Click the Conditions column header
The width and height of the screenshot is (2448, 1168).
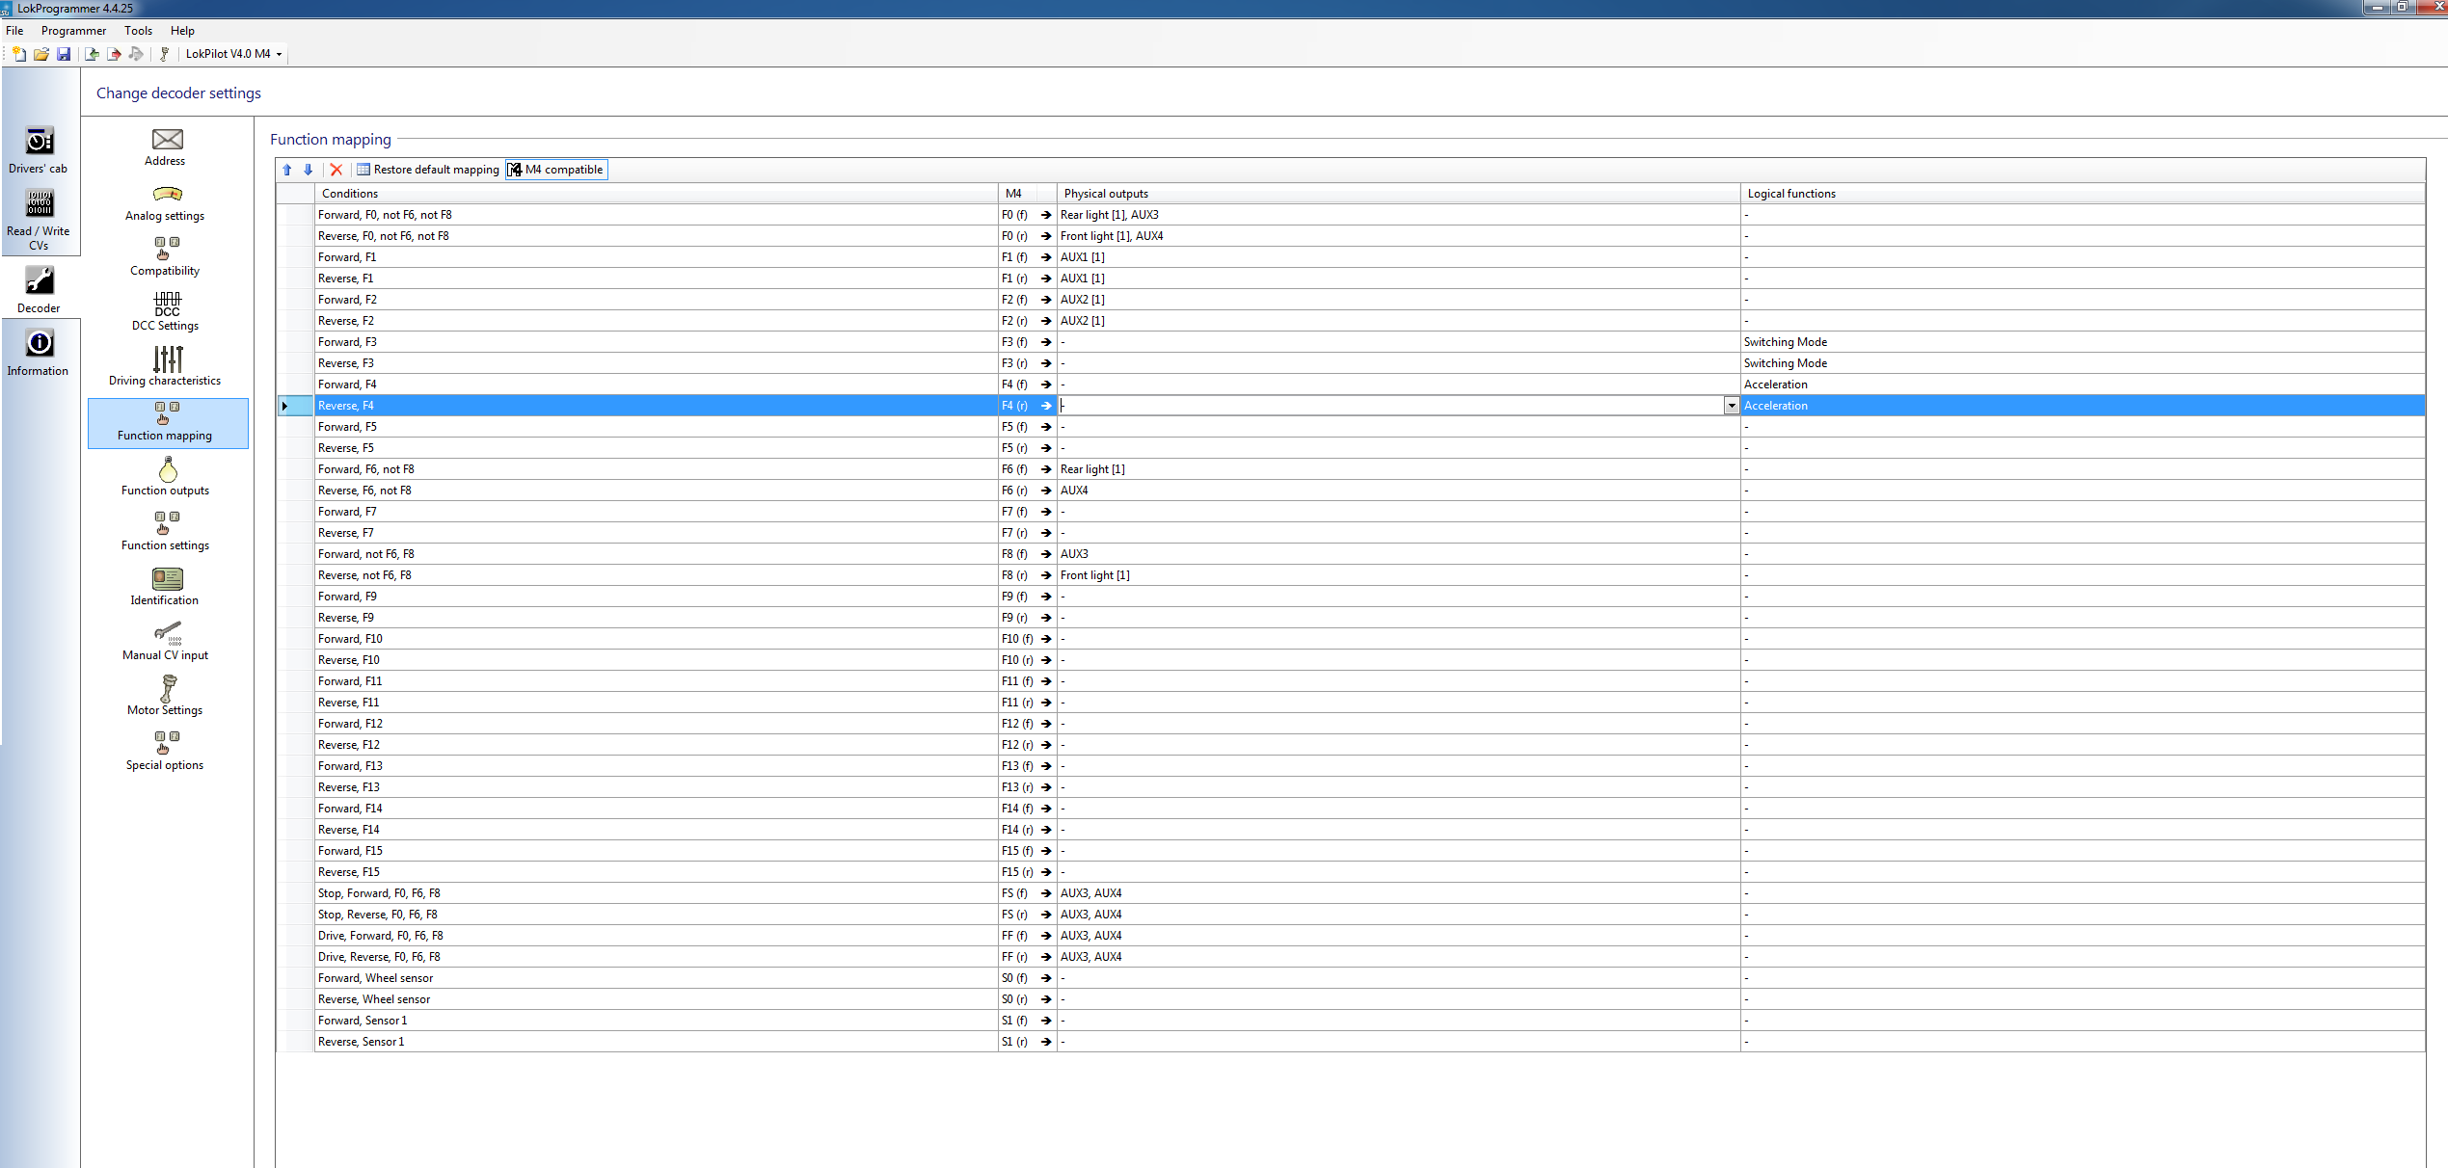pyautogui.click(x=656, y=194)
